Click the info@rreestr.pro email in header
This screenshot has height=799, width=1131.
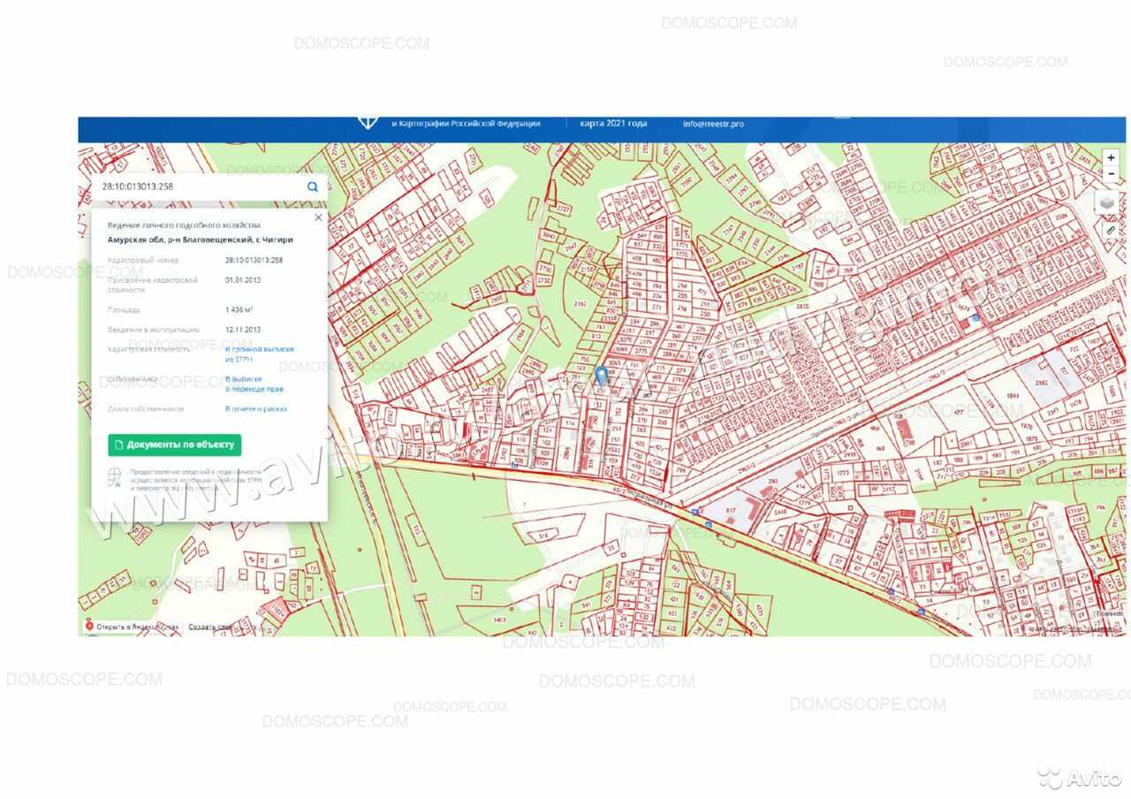point(713,124)
